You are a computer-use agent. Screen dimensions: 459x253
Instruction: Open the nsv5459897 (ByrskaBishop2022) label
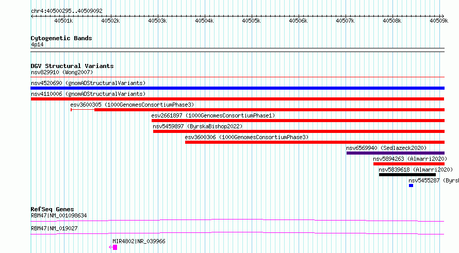click(198, 126)
